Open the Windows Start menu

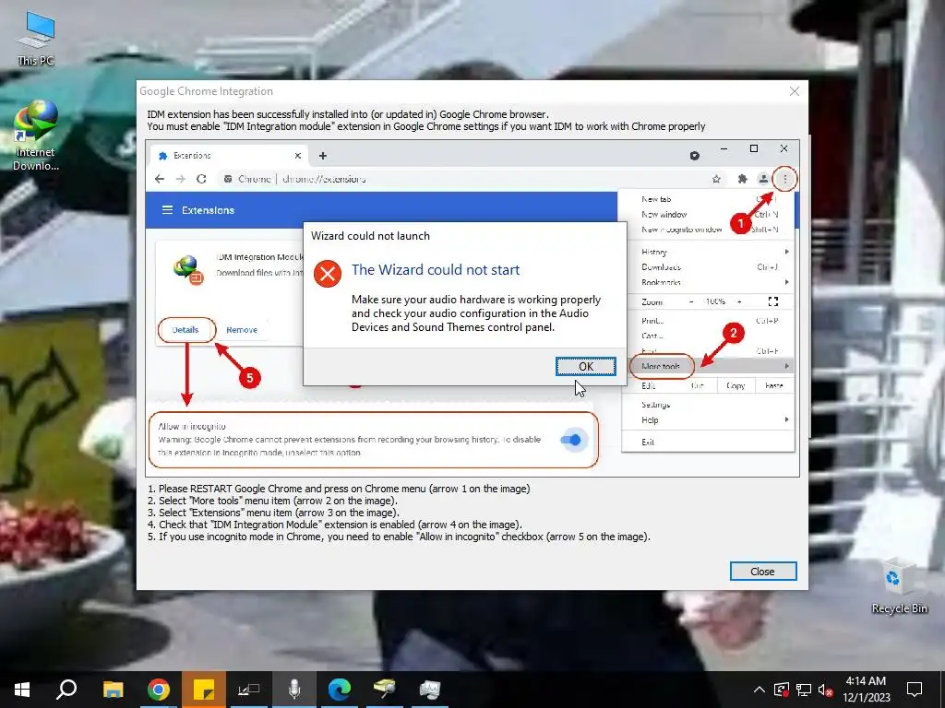pyautogui.click(x=22, y=690)
